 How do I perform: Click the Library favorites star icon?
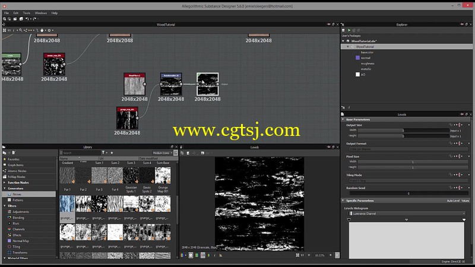pos(112,153)
